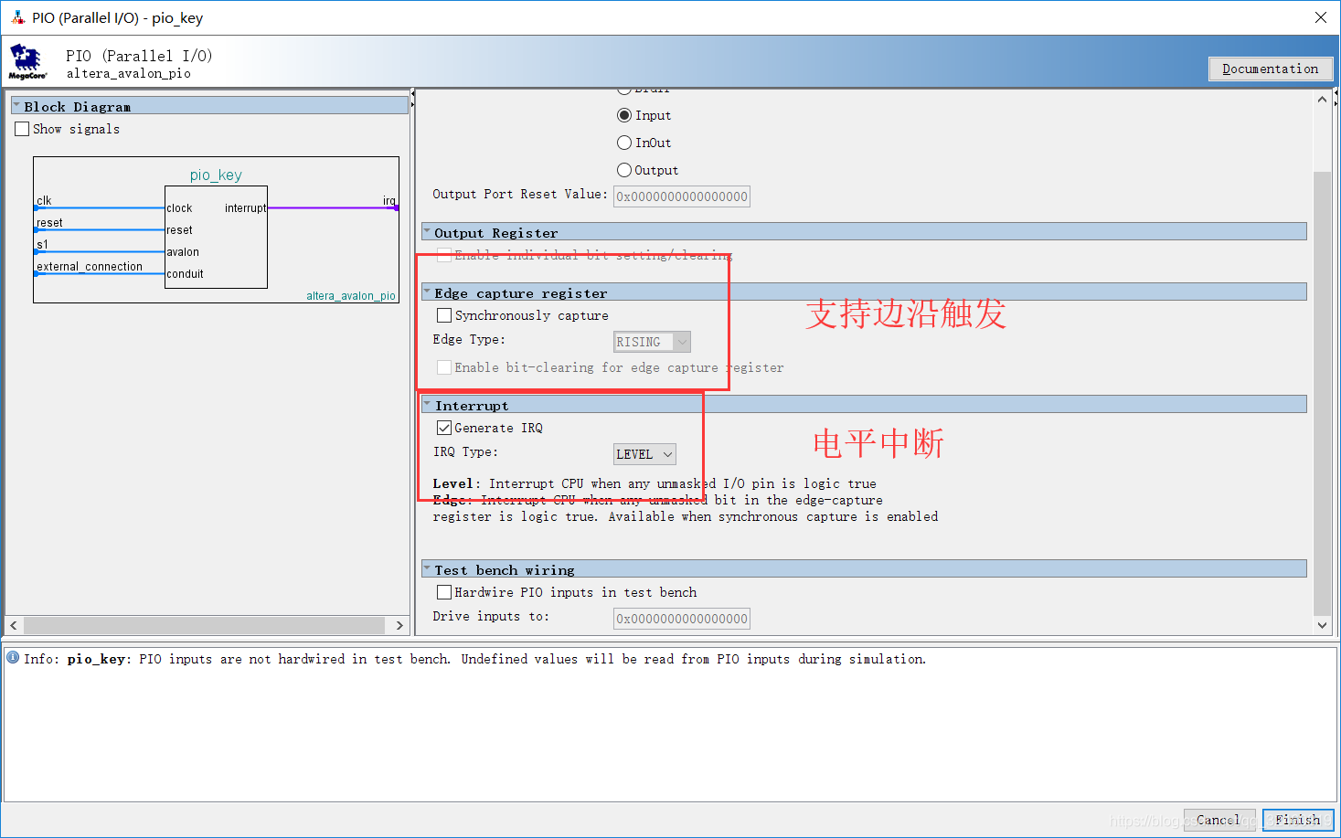Click the Finish button
Screen dimensions: 1341x838
coord(1298,820)
